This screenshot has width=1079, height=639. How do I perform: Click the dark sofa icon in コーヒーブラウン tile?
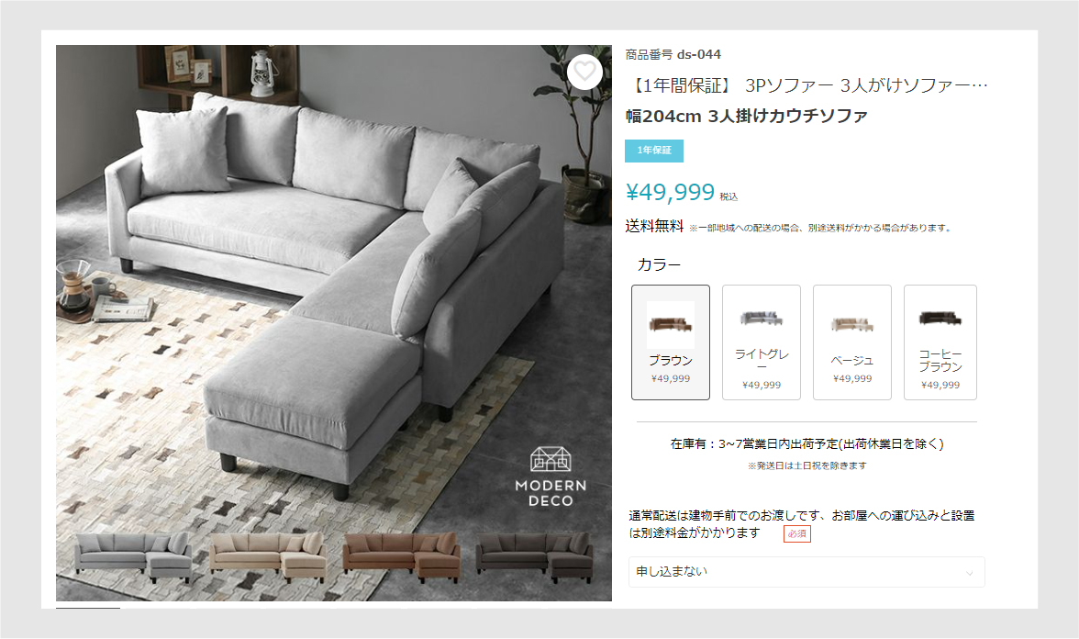point(940,318)
